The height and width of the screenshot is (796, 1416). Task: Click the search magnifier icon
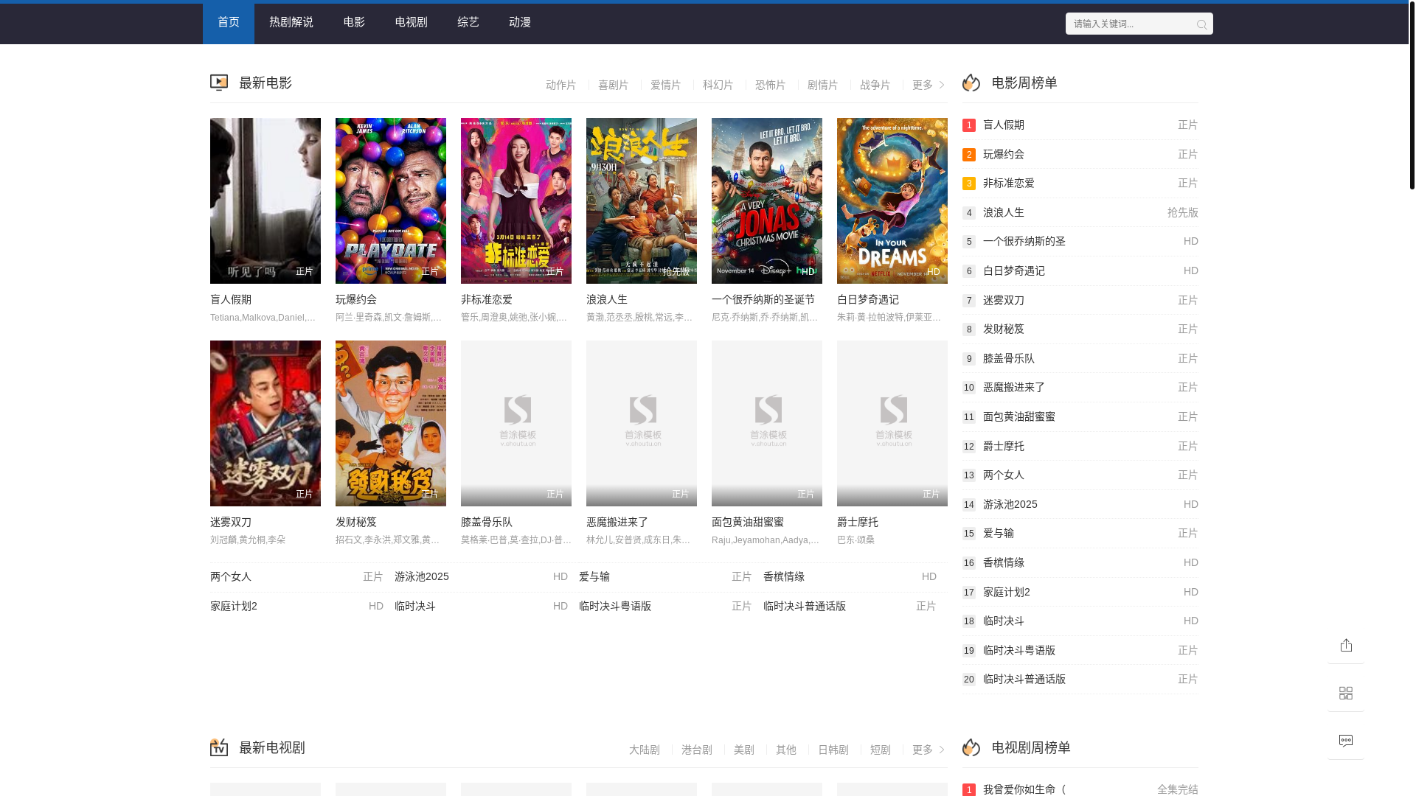pyautogui.click(x=1201, y=25)
